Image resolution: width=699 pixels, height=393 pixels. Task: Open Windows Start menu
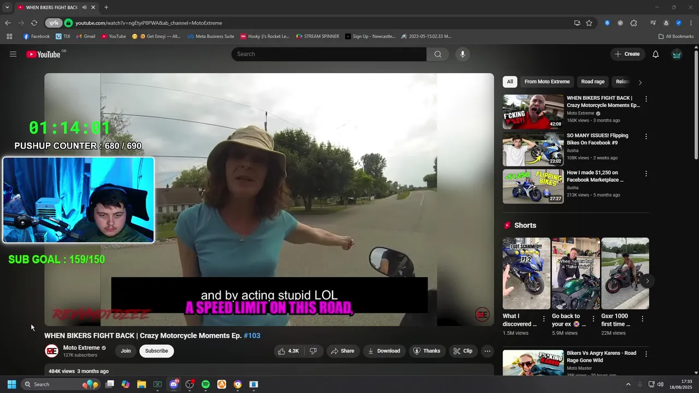click(11, 384)
